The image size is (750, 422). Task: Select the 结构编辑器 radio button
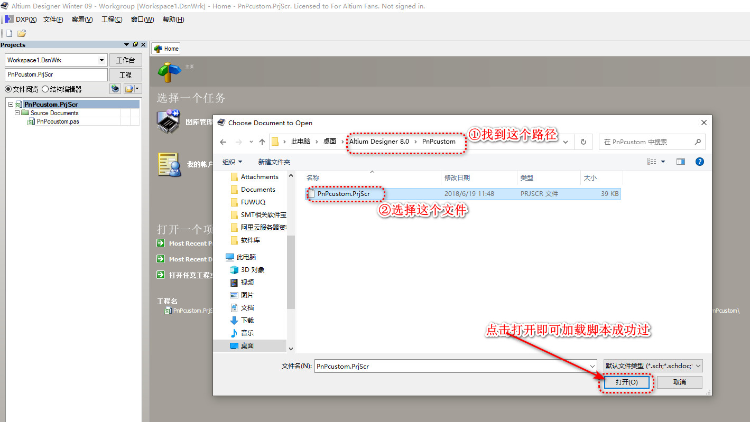[x=45, y=89]
